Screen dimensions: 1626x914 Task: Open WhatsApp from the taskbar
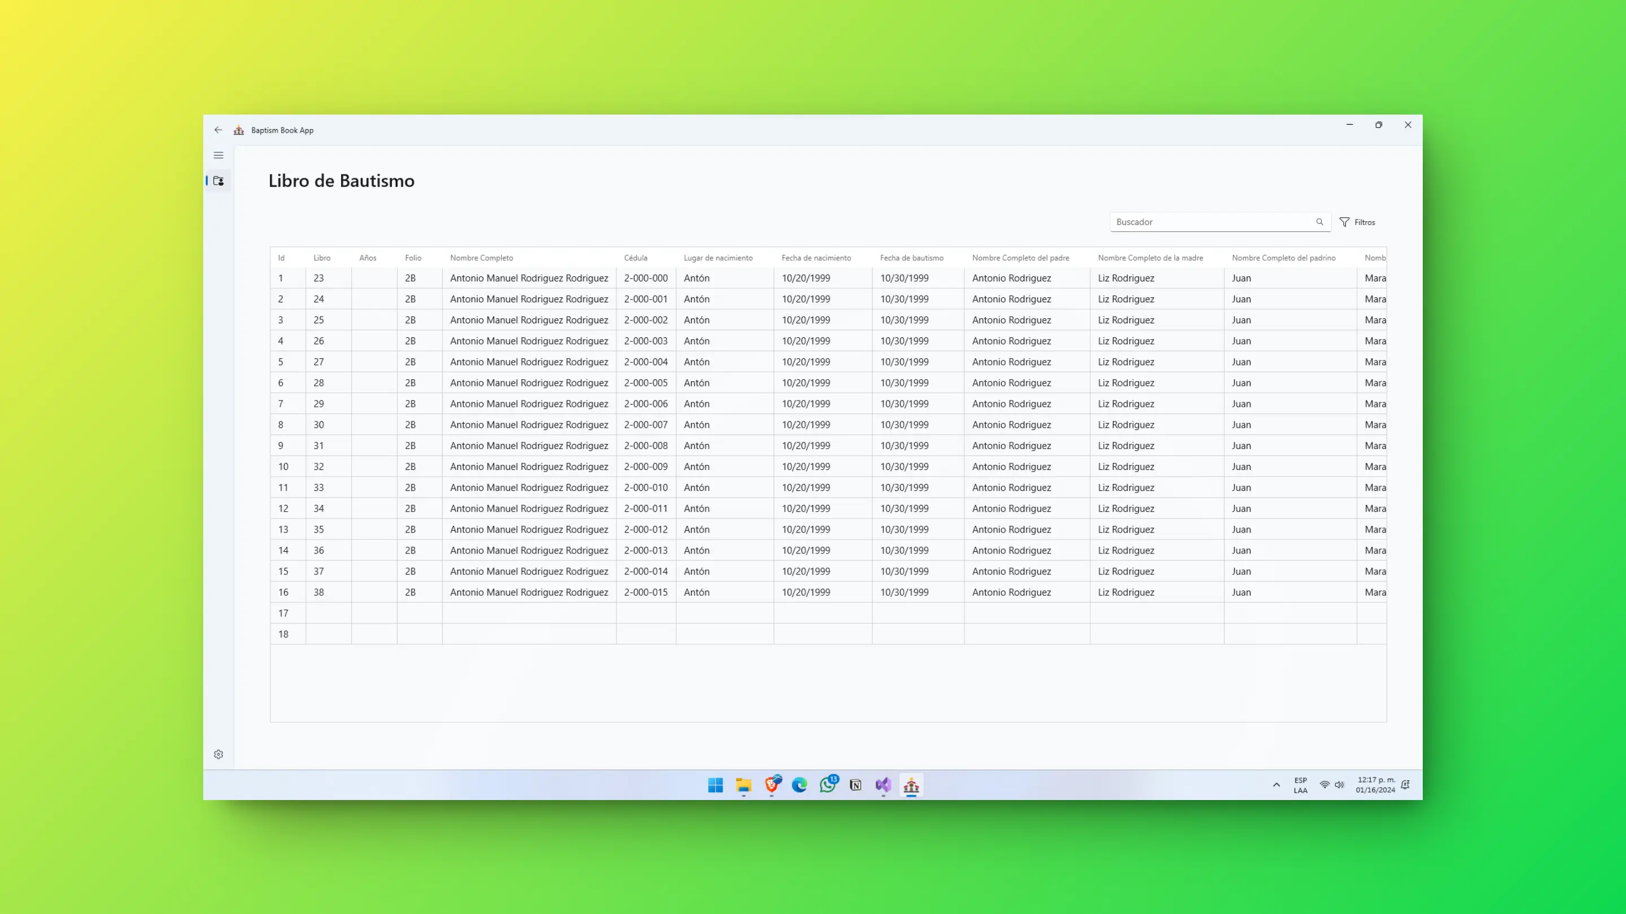(x=828, y=785)
